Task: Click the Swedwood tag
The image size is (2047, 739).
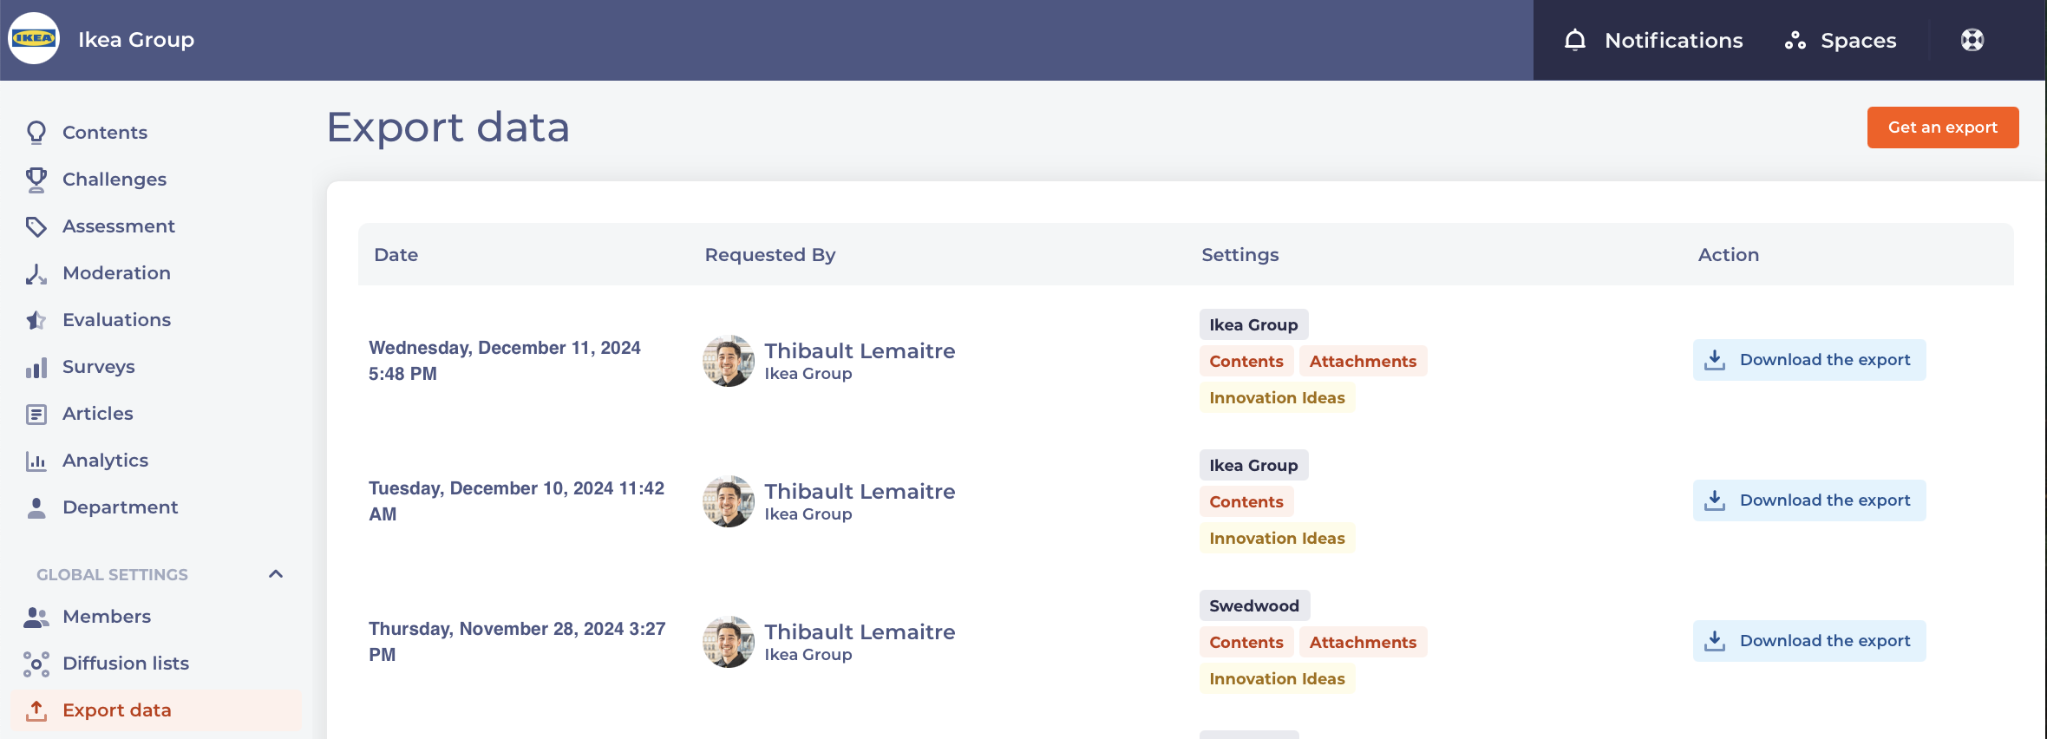Action: (x=1255, y=605)
